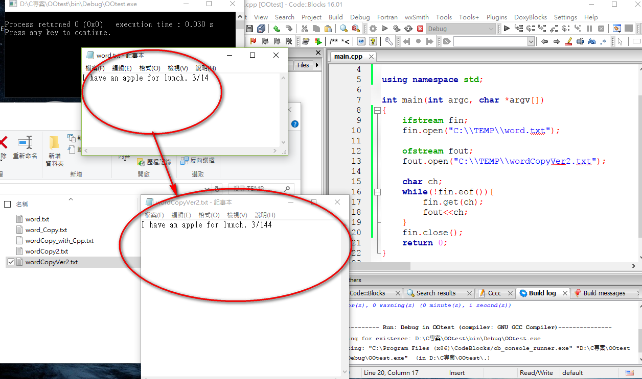642x379 pixels.
Task: Click the Save all files icon
Action: 261,29
